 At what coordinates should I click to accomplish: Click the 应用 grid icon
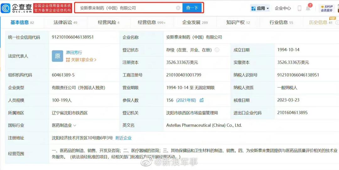pos(253,8)
